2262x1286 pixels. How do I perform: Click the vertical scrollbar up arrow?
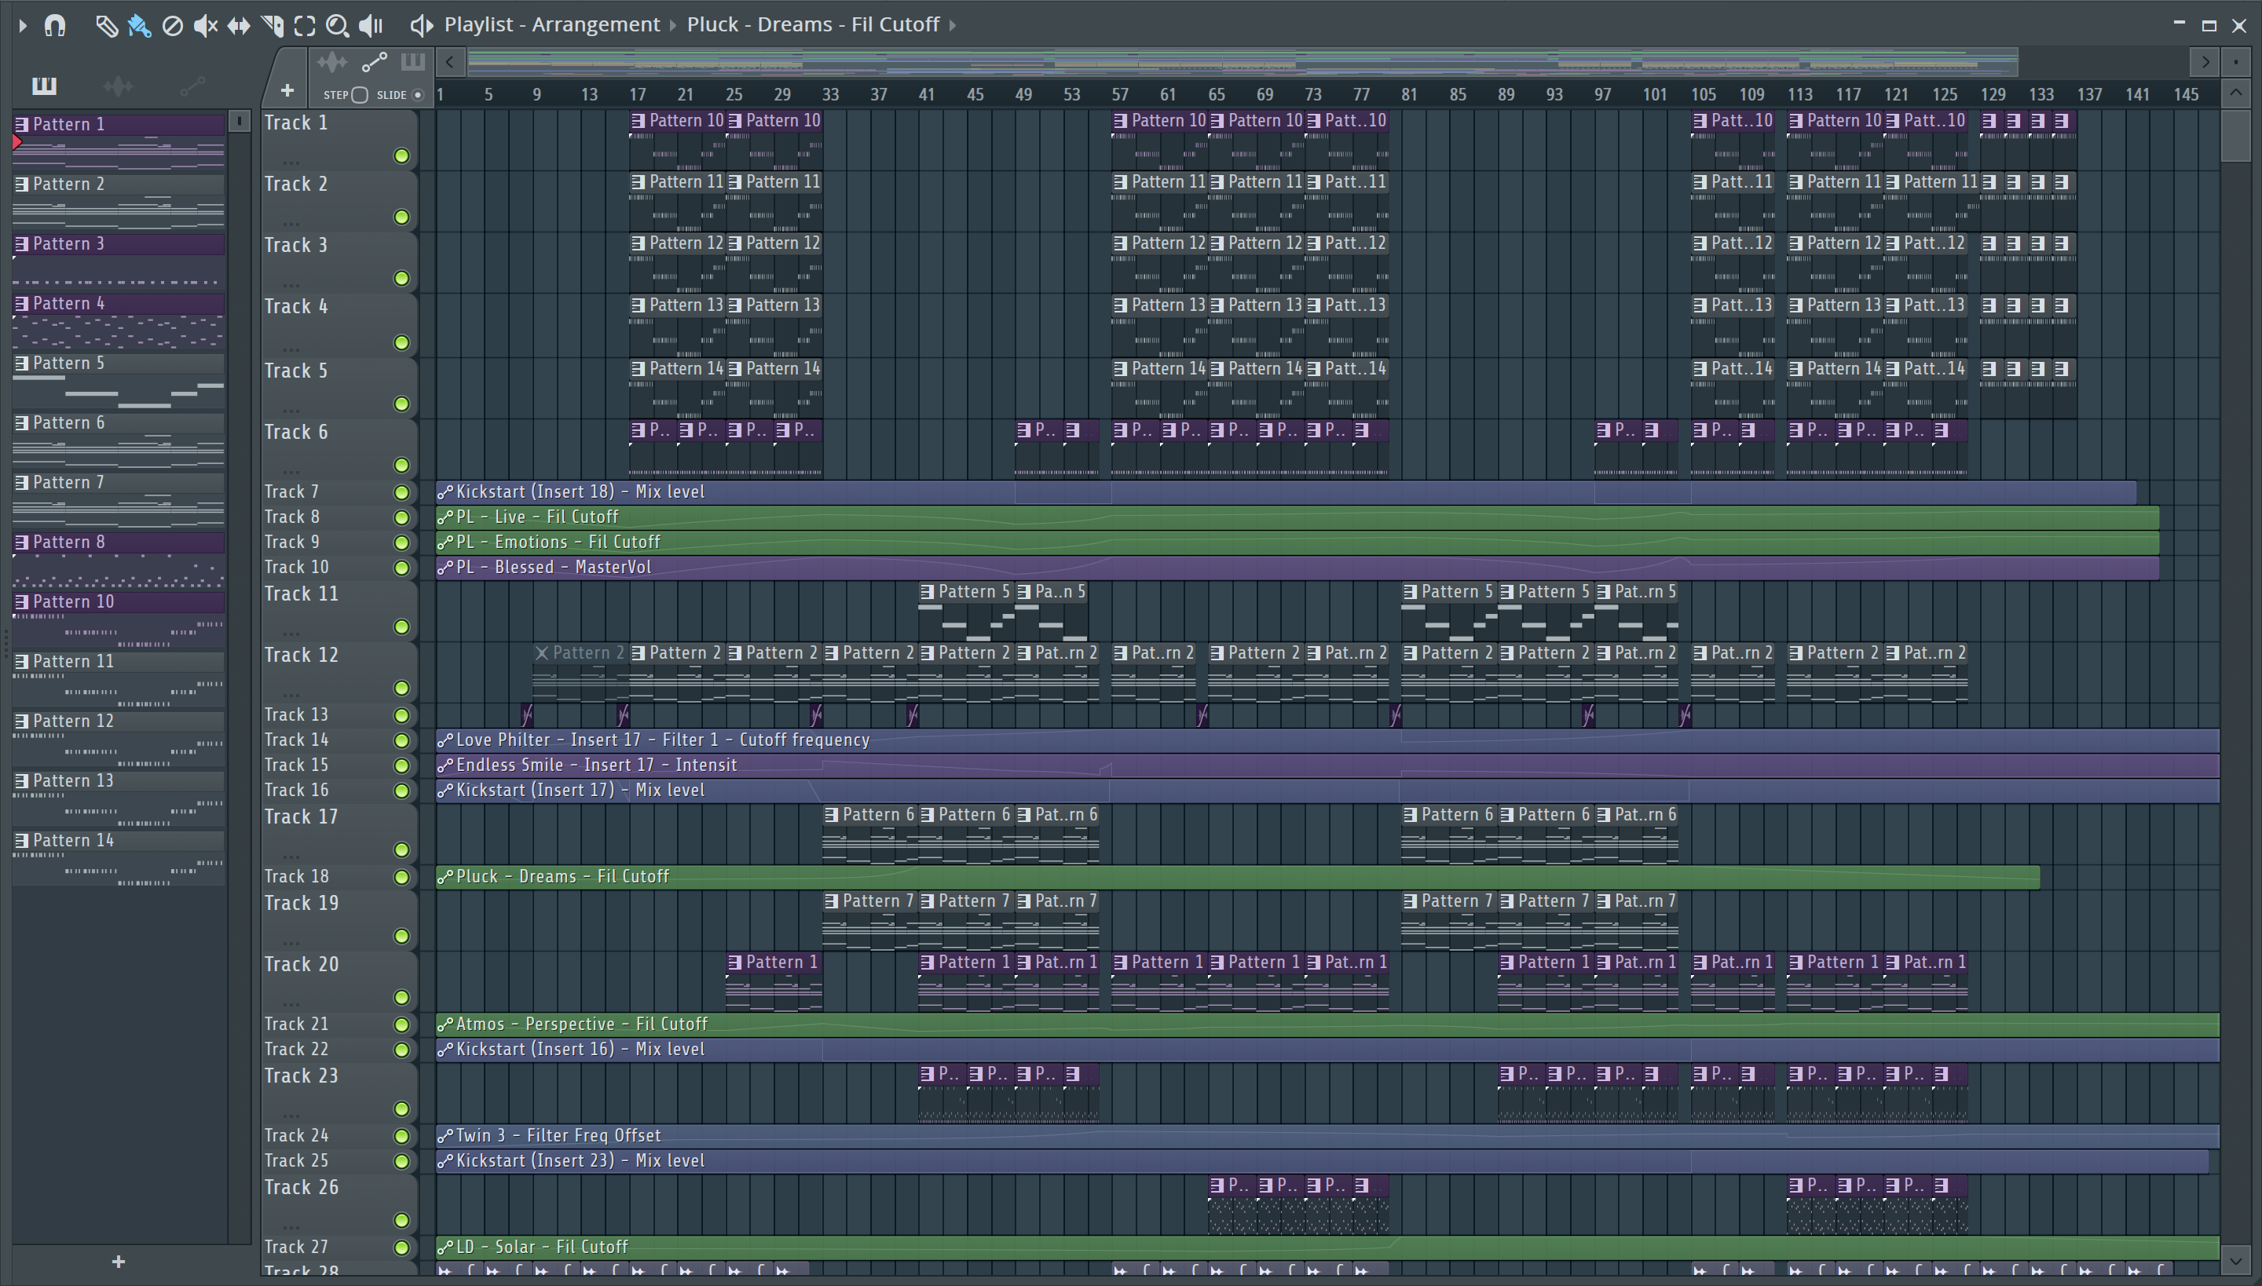click(2235, 93)
